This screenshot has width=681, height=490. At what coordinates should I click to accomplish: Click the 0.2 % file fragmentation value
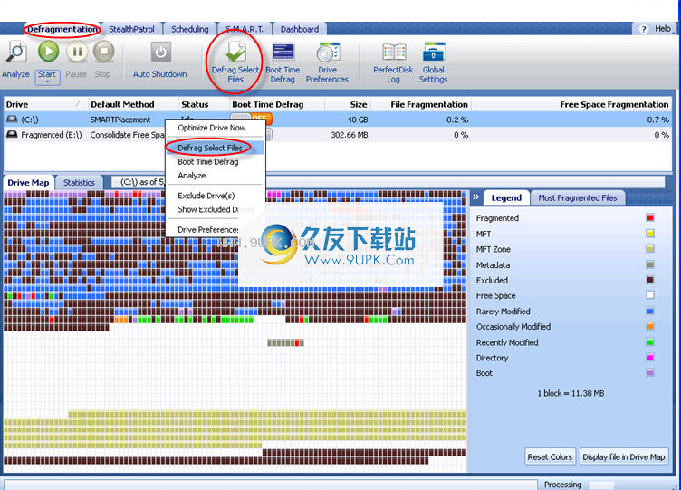coord(457,120)
